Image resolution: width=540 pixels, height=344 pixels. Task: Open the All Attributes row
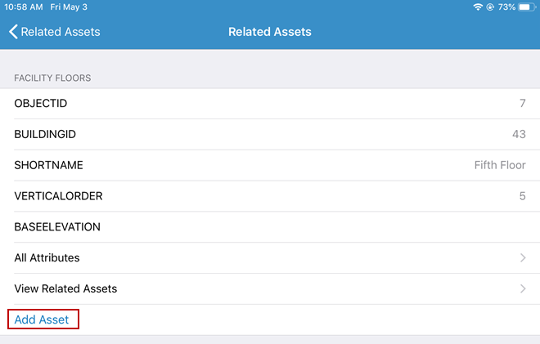[x=245, y=258]
